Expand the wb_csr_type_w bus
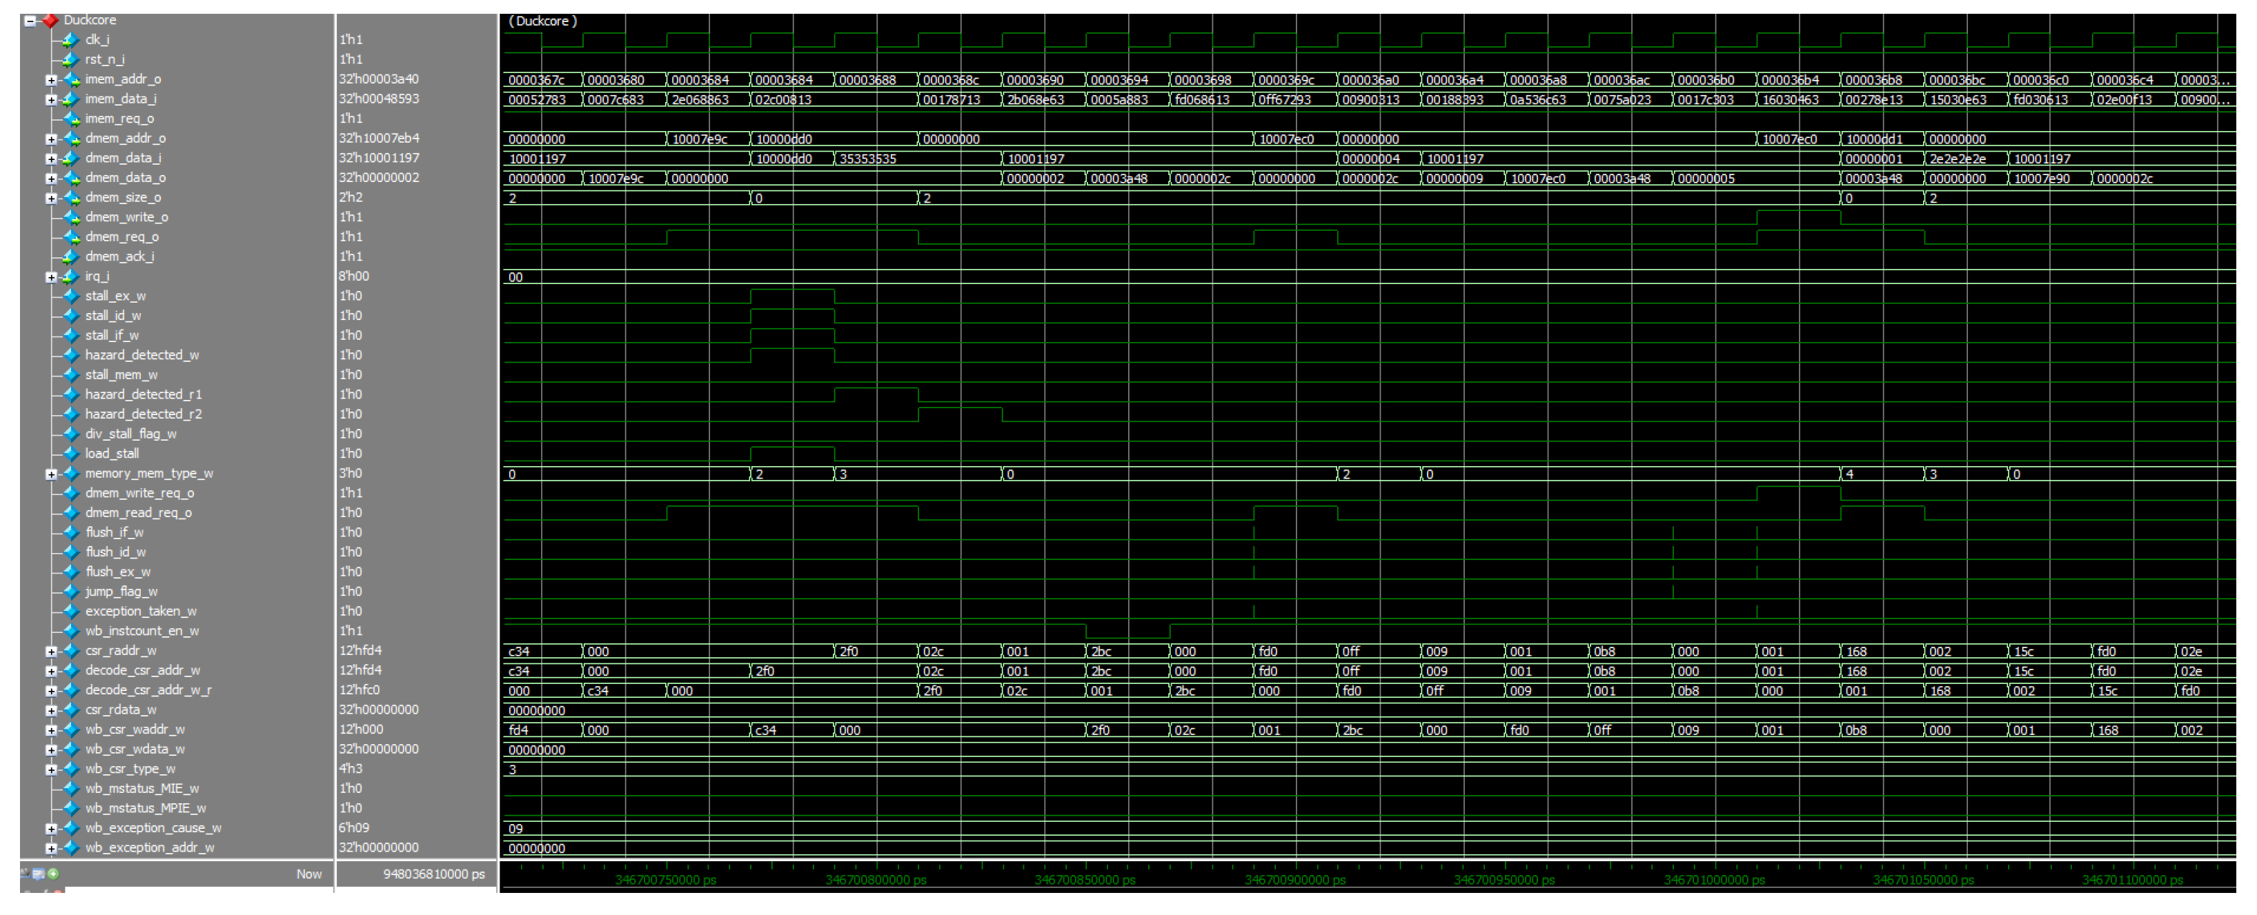The width and height of the screenshot is (2257, 915). [51, 770]
